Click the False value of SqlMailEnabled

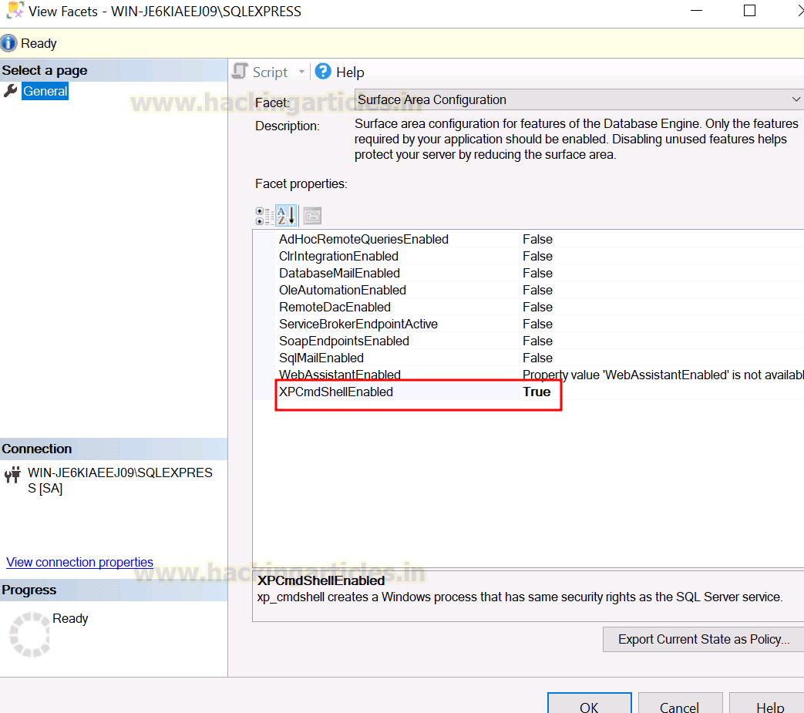537,358
